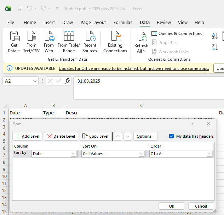Expand the Order dropdown
This screenshot has height=215, width=224.
209,154
